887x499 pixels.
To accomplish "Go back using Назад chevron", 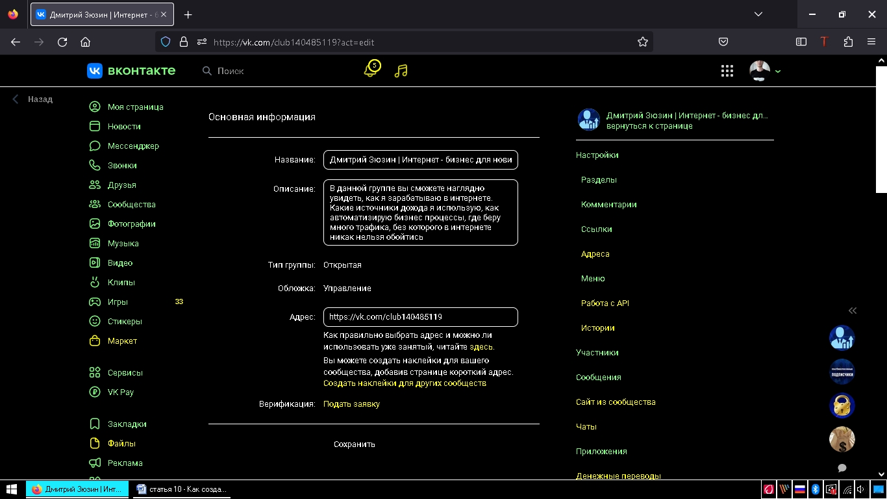I will coord(16,99).
